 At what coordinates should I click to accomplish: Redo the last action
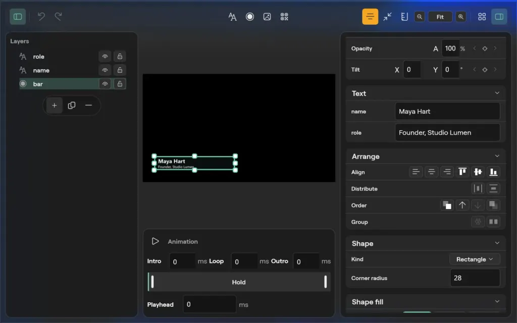point(59,17)
